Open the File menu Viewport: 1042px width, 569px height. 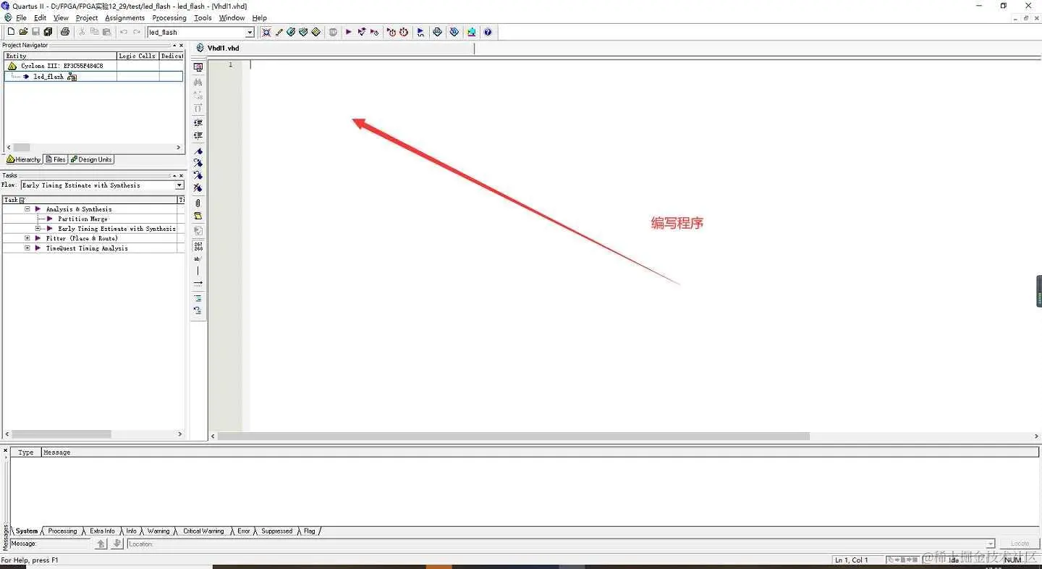pos(21,17)
